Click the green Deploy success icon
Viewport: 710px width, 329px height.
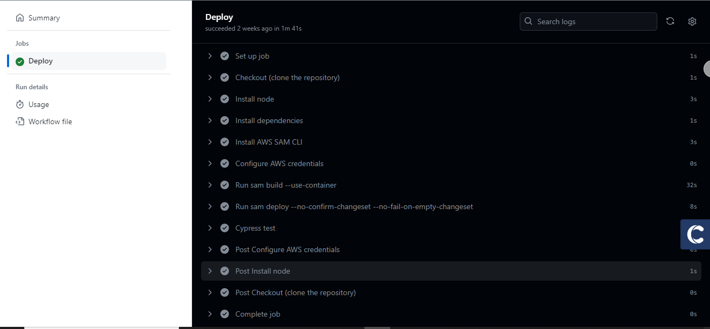[x=20, y=61]
